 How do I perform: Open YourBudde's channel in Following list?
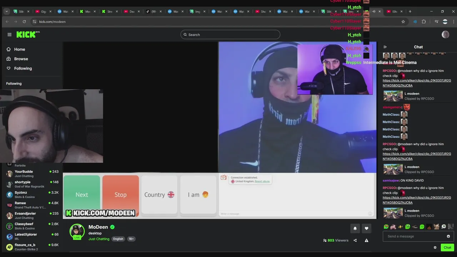point(32,174)
